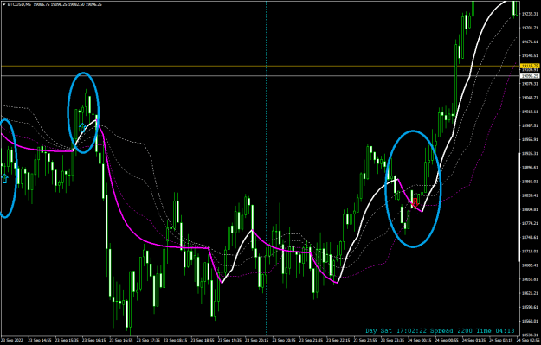Click the 23 Sep 15:35 time label
Screen dimensions: 541x345
(x=68, y=340)
